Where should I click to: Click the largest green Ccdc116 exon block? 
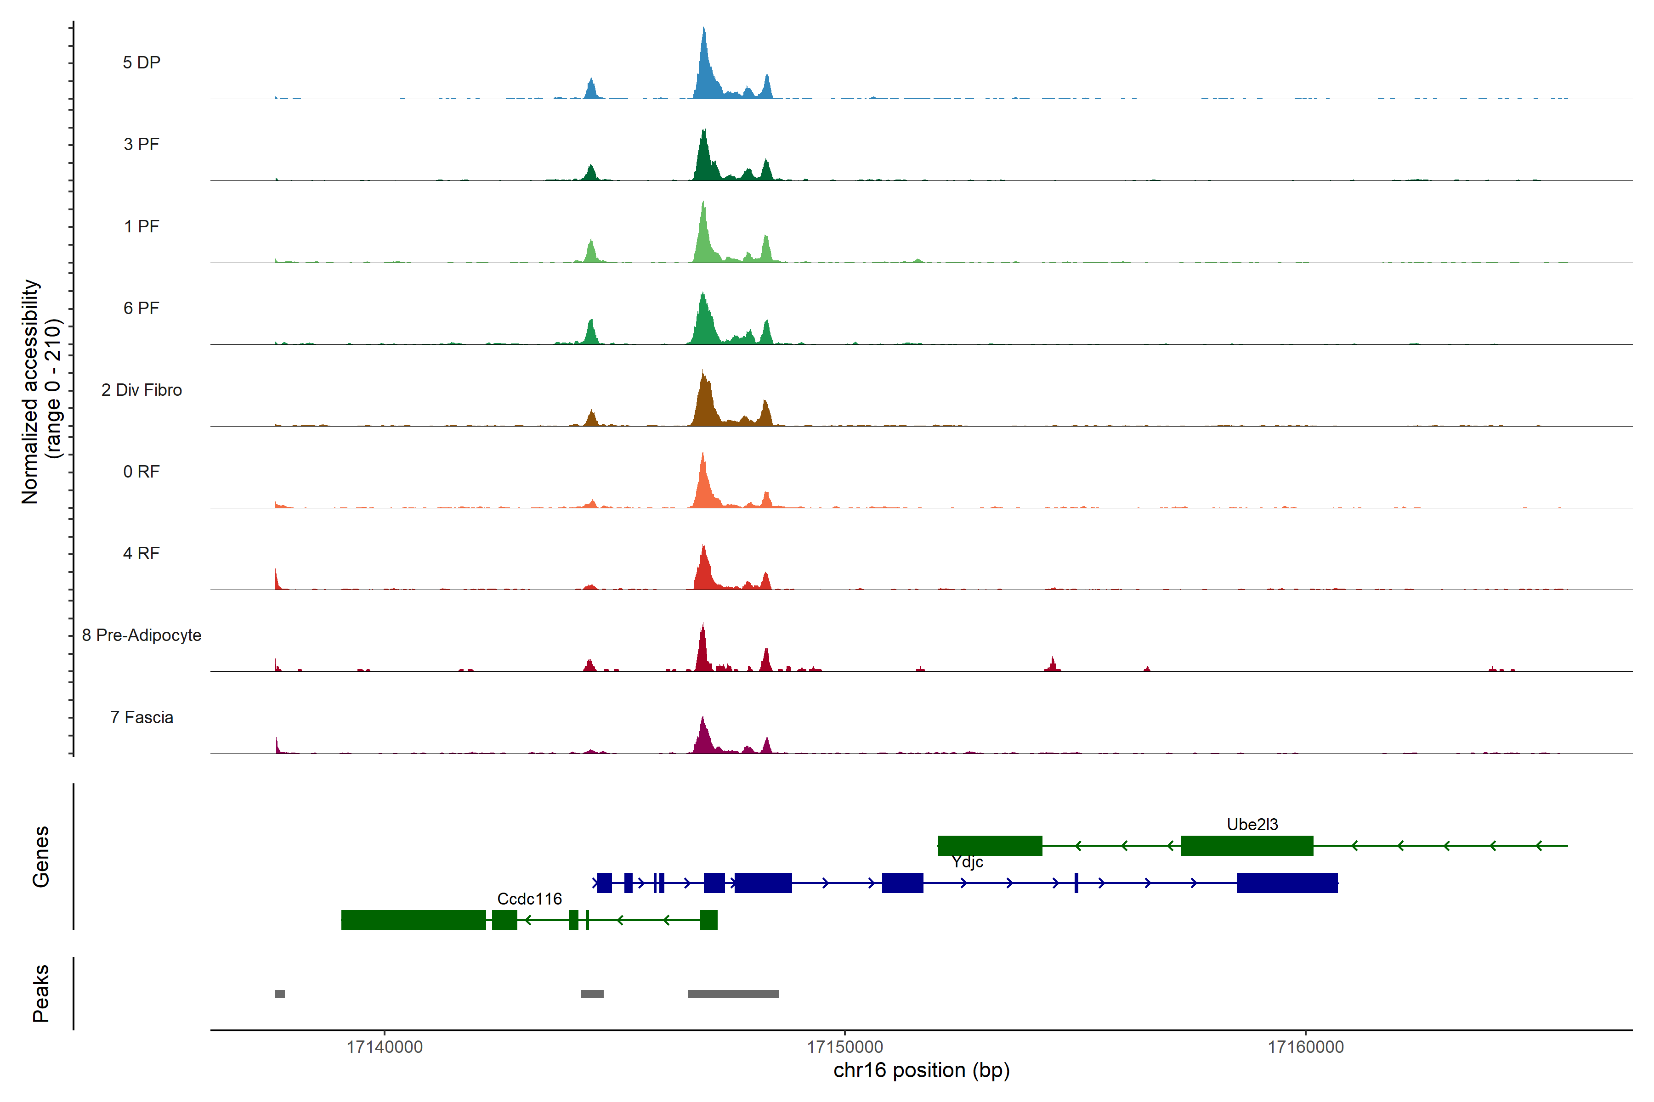tap(413, 920)
